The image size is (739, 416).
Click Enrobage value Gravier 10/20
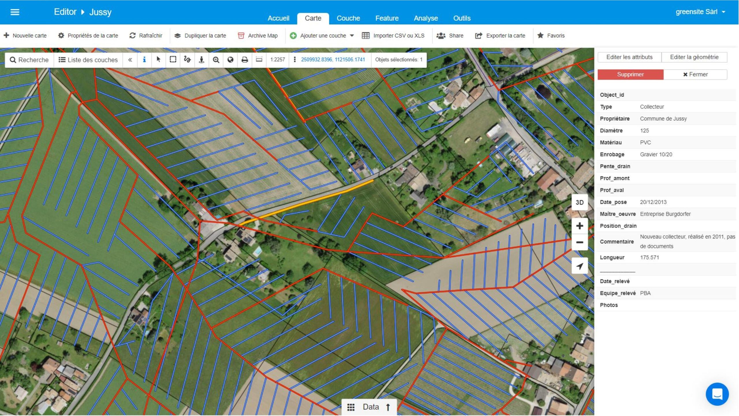[x=656, y=154]
